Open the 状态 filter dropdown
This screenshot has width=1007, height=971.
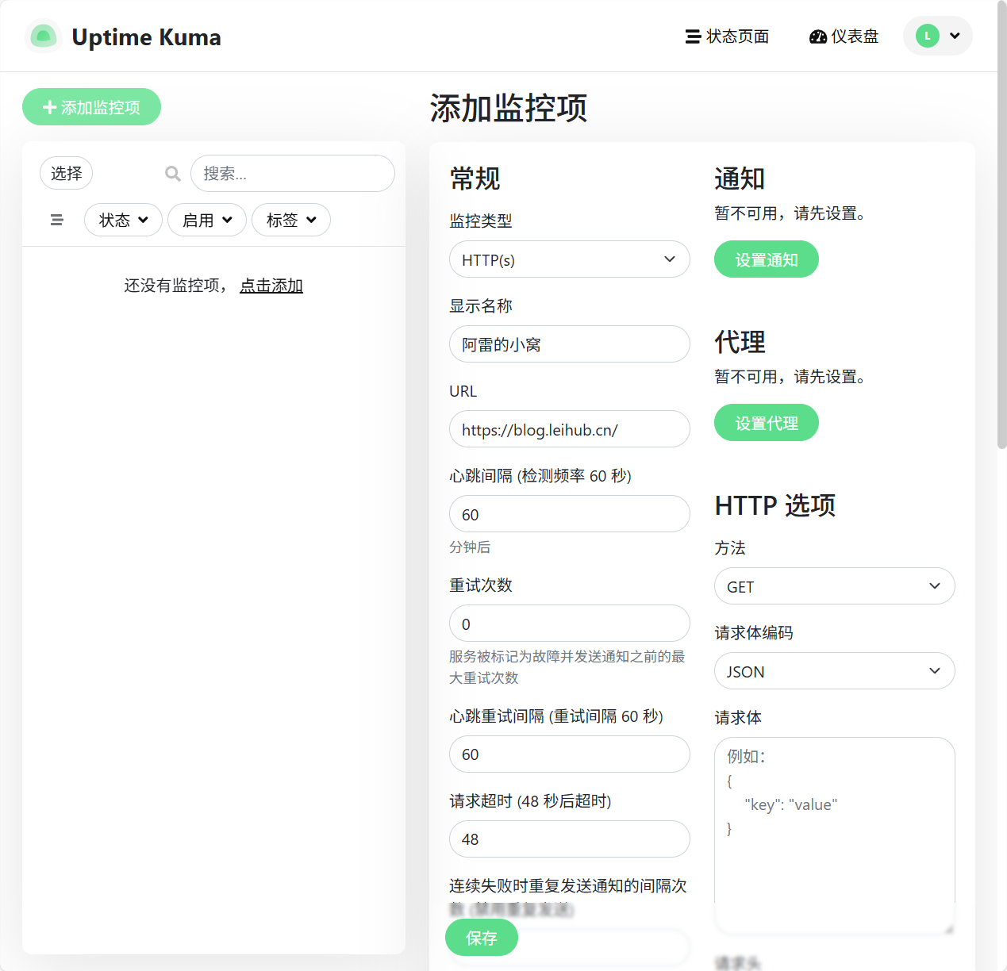pos(123,220)
